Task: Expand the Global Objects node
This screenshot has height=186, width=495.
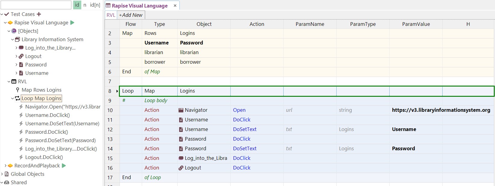Action: [2, 174]
